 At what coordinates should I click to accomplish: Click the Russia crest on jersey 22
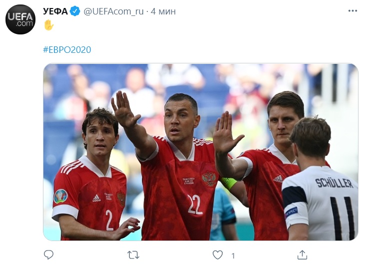point(209,179)
